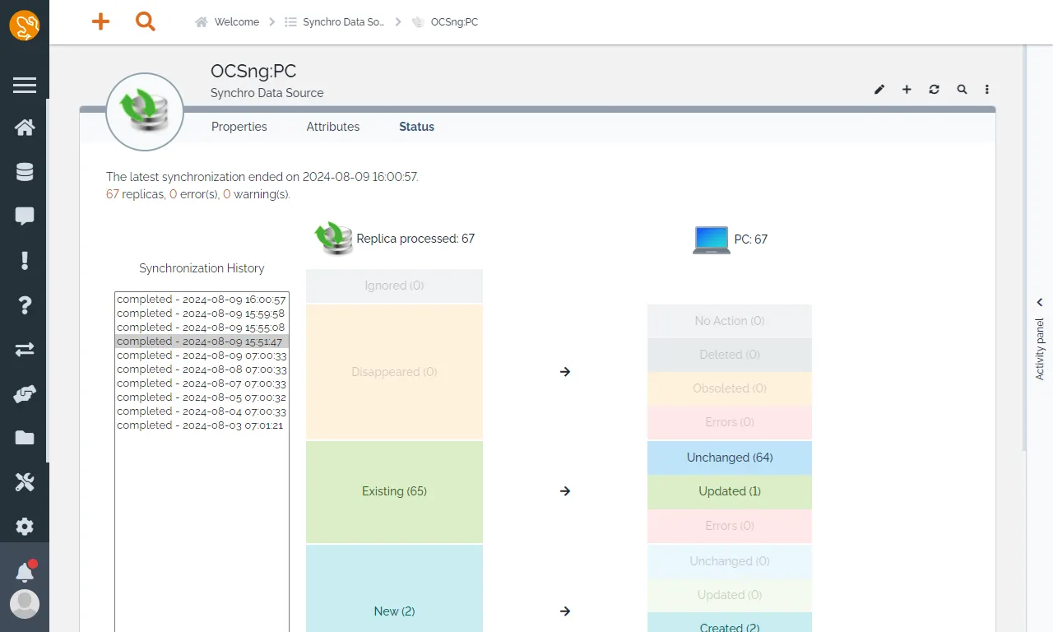Select history entry 2024-08-09 15:51:47

(202, 342)
